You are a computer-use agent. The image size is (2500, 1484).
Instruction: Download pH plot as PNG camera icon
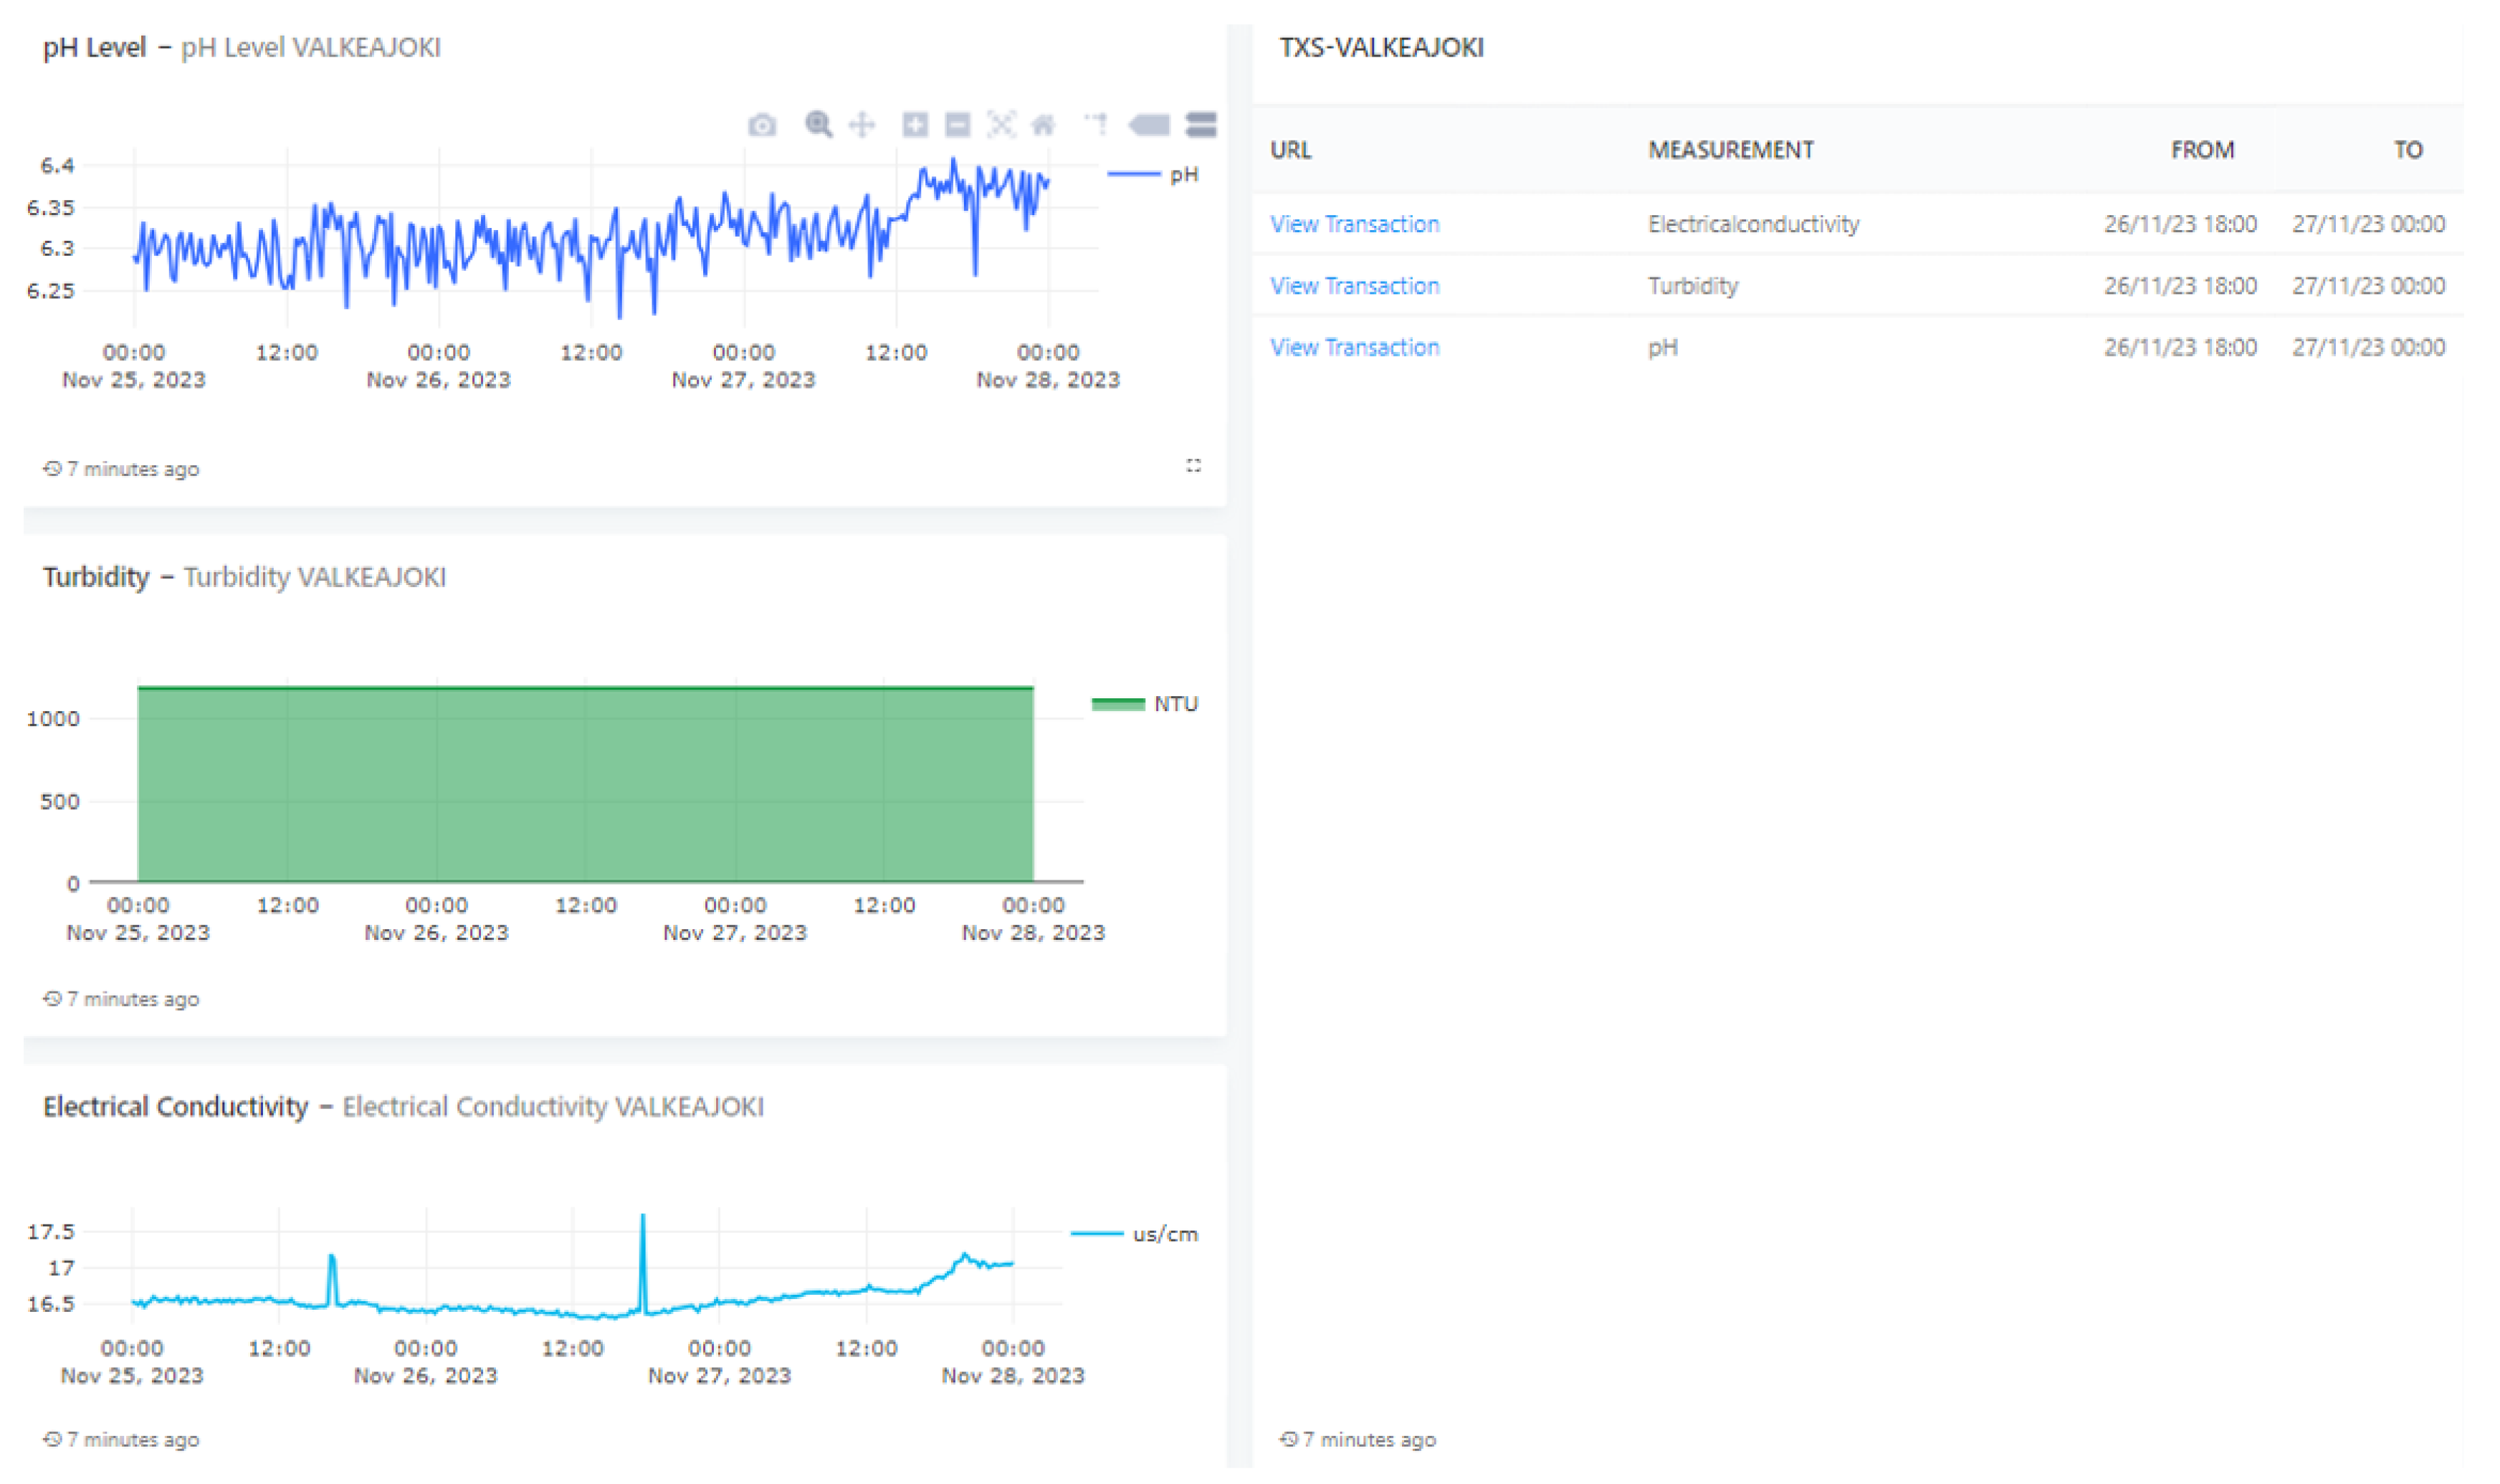click(762, 125)
